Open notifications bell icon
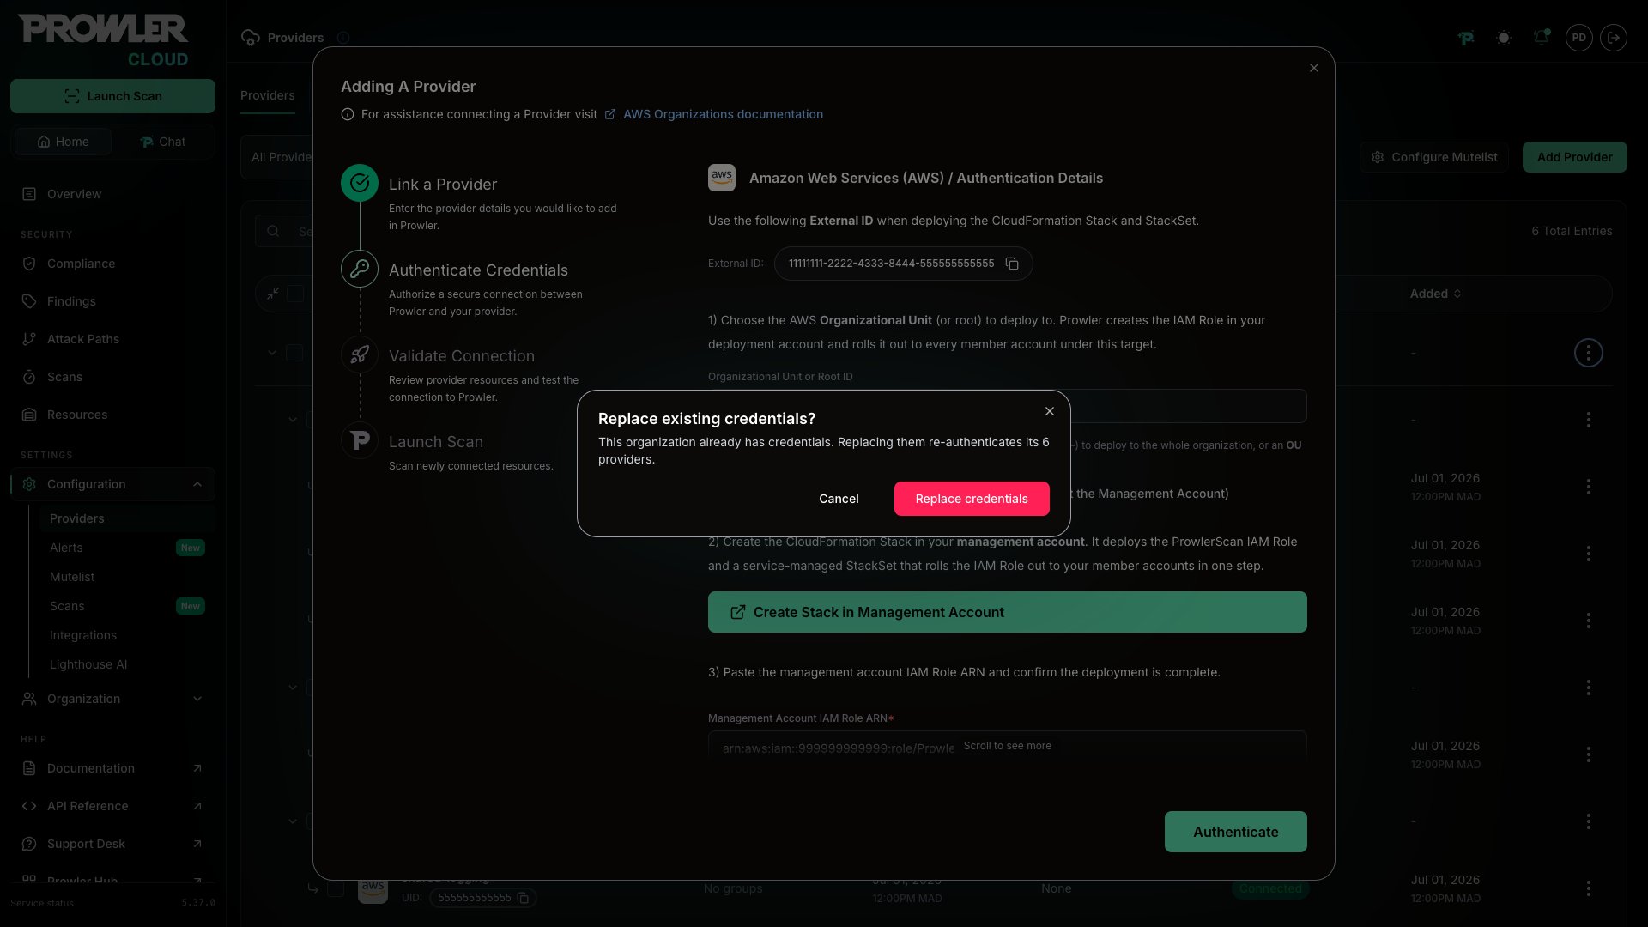This screenshot has height=927, width=1648. click(1542, 38)
